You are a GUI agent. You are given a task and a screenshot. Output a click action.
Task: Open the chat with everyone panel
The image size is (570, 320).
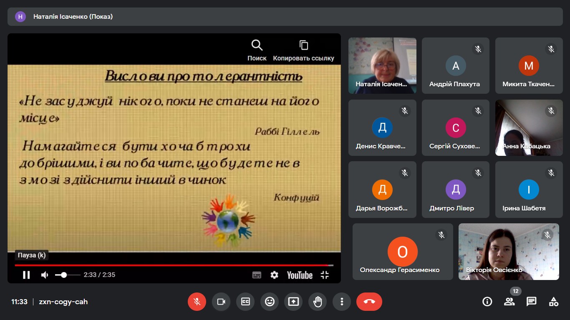pos(531,302)
